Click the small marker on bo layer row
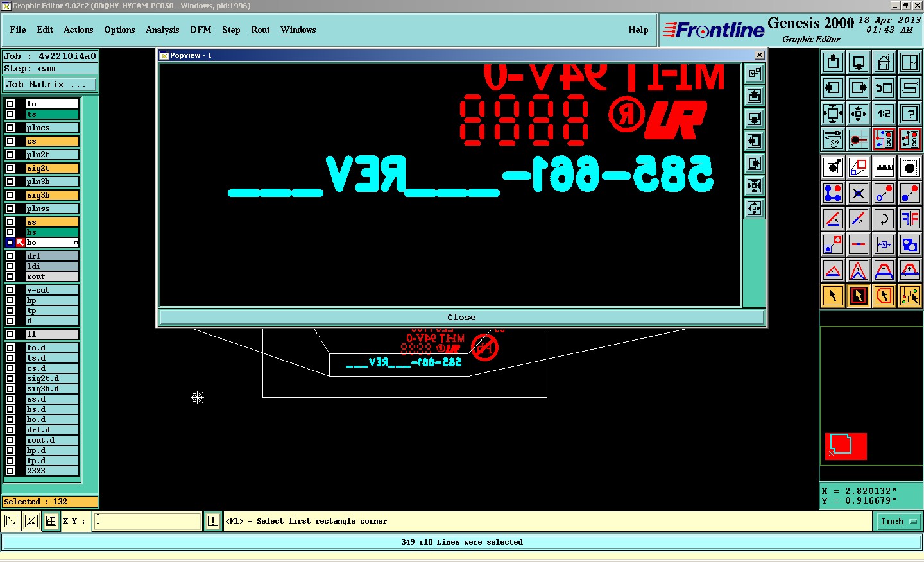This screenshot has height=562, width=924. pos(76,243)
